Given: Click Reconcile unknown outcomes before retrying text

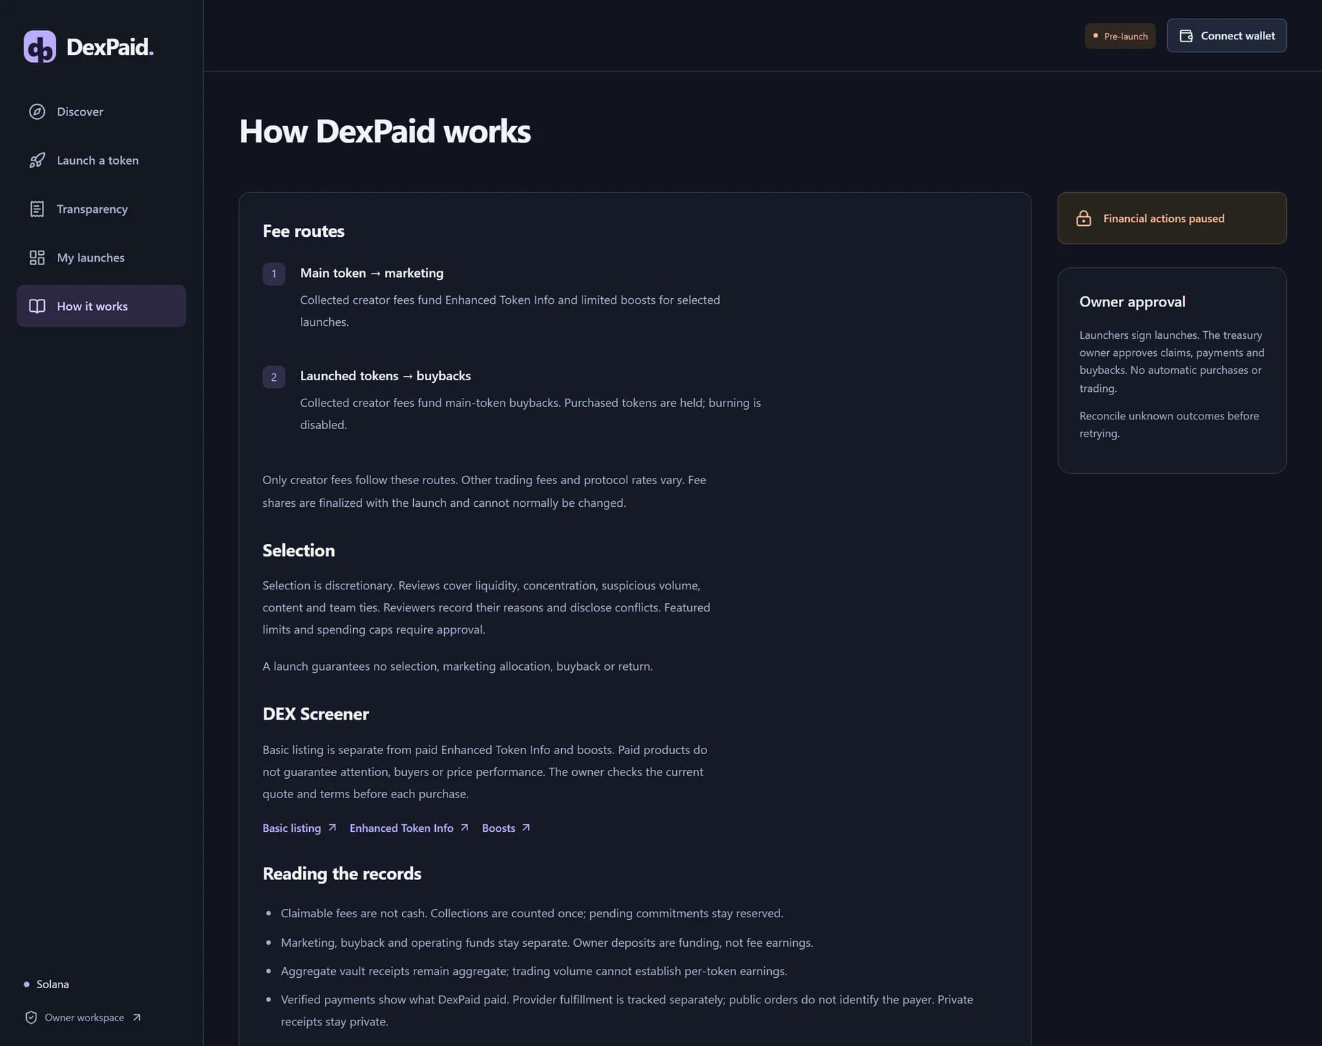Looking at the screenshot, I should 1169,424.
